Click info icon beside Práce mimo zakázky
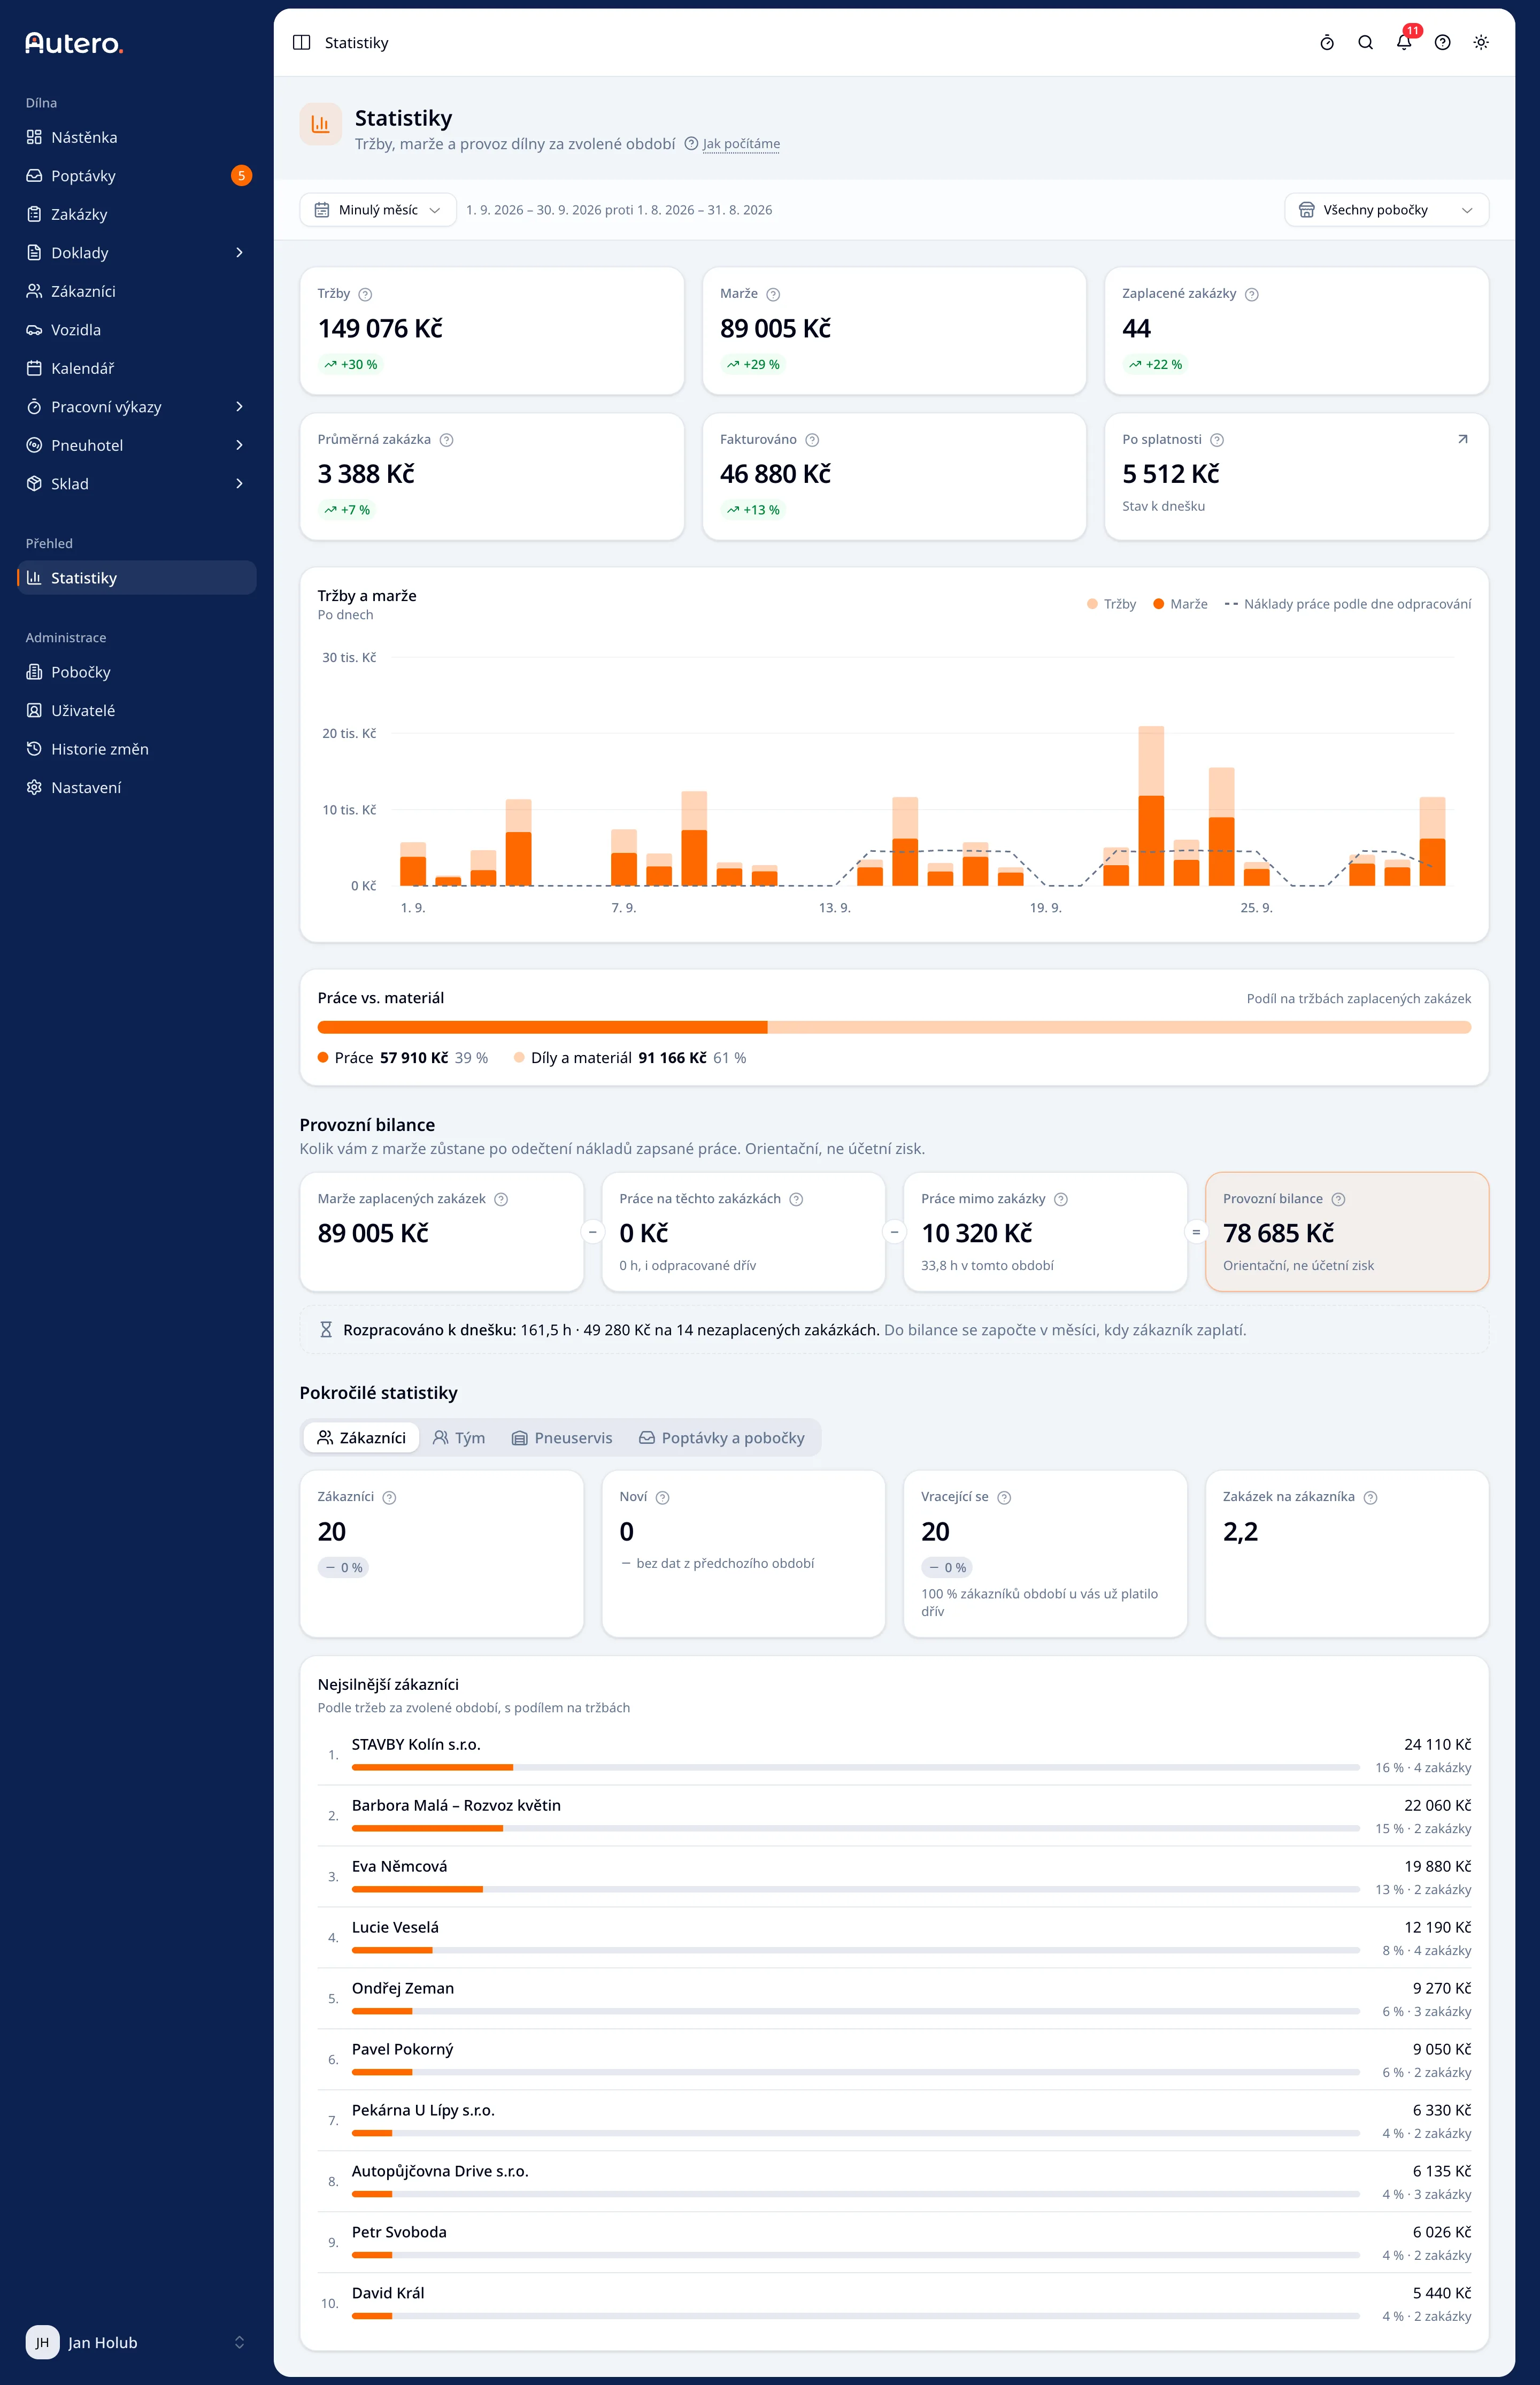Screen dimensions: 1540x2385 pyautogui.click(x=1061, y=1199)
